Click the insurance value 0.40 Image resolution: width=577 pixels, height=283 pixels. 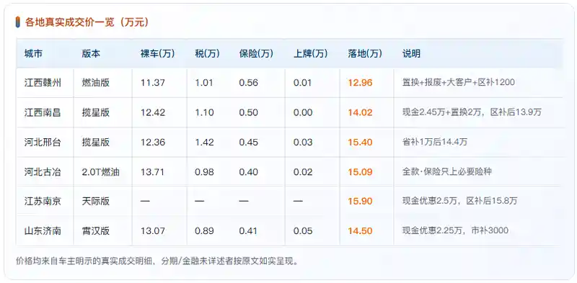[x=248, y=171]
